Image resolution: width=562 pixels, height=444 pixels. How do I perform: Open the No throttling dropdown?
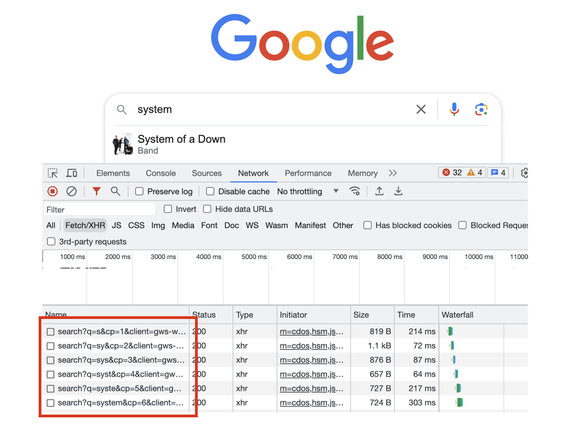(308, 192)
